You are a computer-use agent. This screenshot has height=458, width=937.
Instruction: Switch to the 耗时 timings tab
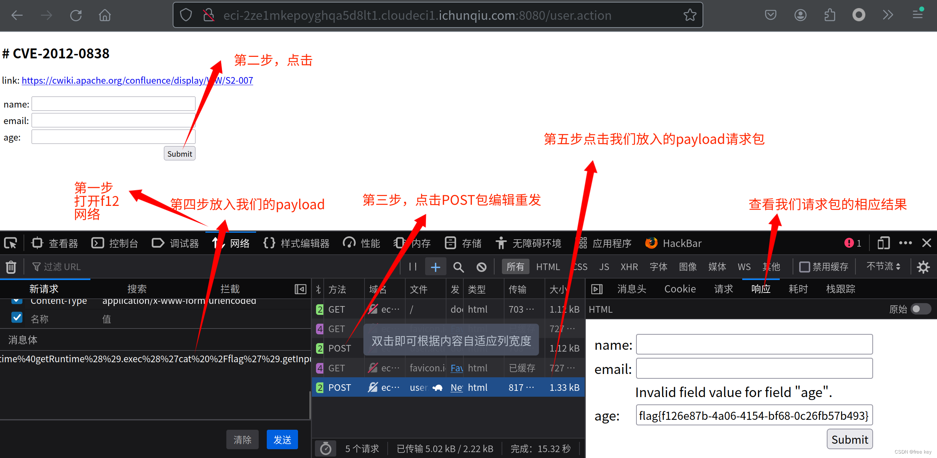click(798, 289)
